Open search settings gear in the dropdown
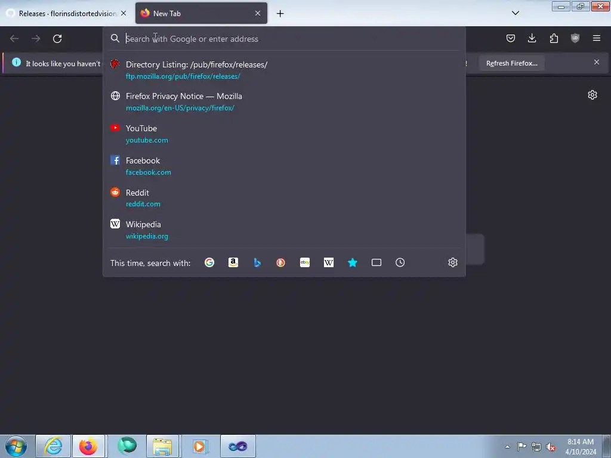611x458 pixels. pyautogui.click(x=452, y=262)
